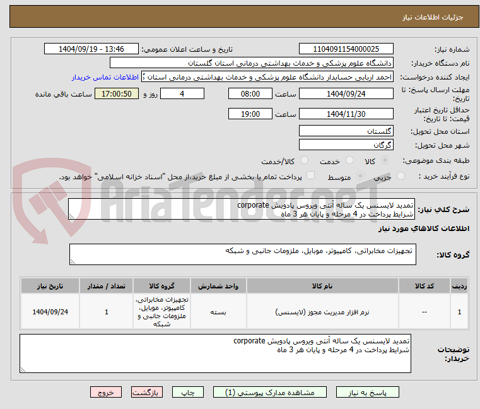Open اطلاعات تماس خریدار link
Viewport: 480px width, 409px height.
click(x=105, y=77)
